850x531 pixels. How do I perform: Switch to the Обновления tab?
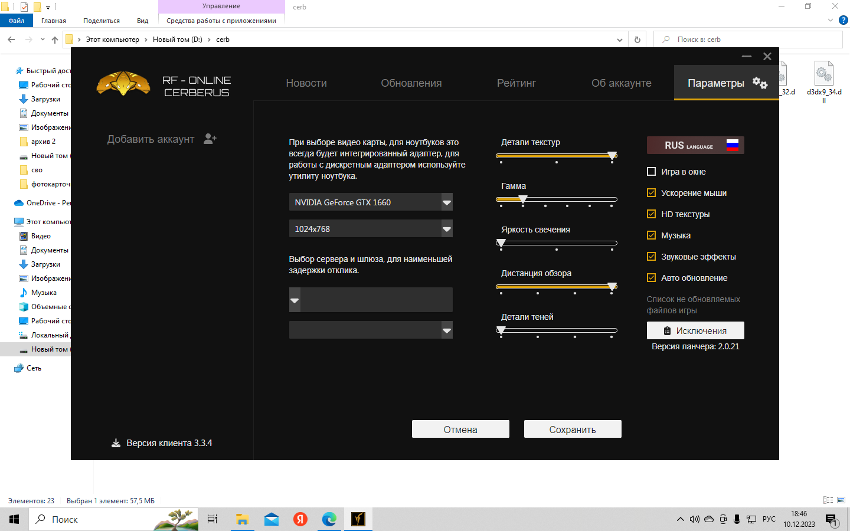[x=411, y=83]
